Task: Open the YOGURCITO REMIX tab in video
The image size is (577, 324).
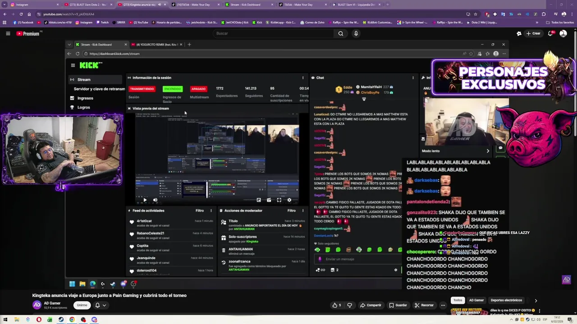Action: click(x=156, y=45)
